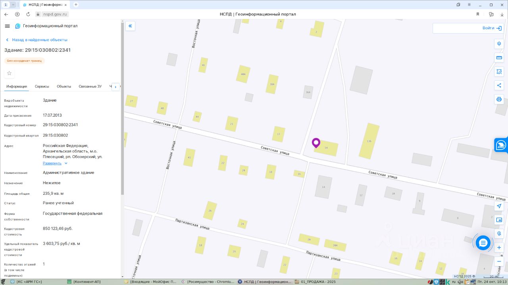This screenshot has height=285, width=508.
Task: Open the chat assistant bubble
Action: 483,242
